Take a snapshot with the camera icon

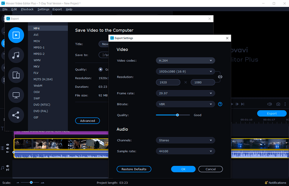[x=278, y=104]
